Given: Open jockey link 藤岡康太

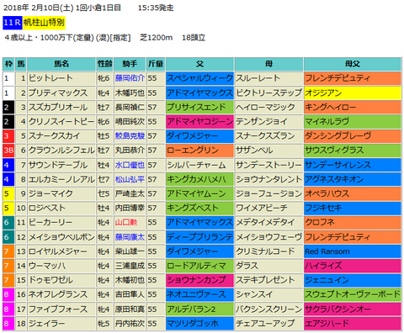Looking at the screenshot, I should (130, 237).
